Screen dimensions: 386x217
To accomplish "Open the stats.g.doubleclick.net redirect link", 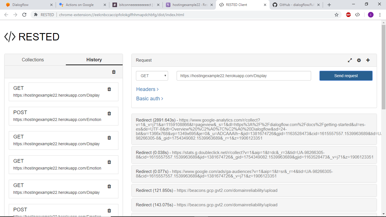I will tap(255, 155).
